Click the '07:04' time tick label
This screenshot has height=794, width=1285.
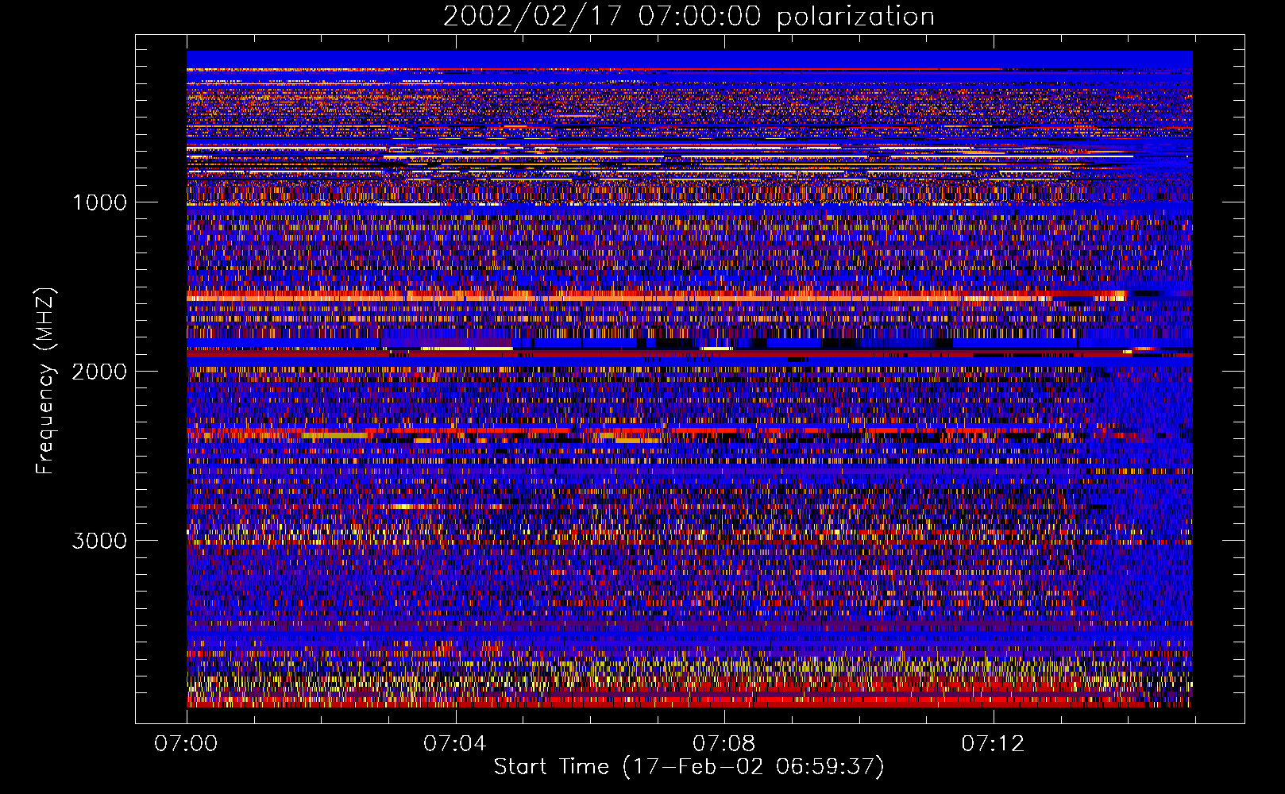click(454, 744)
